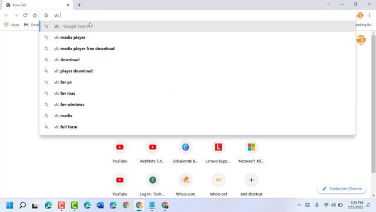Open Whois.net shortcut
Viewport: 376px width, 212px height.
pos(218,184)
